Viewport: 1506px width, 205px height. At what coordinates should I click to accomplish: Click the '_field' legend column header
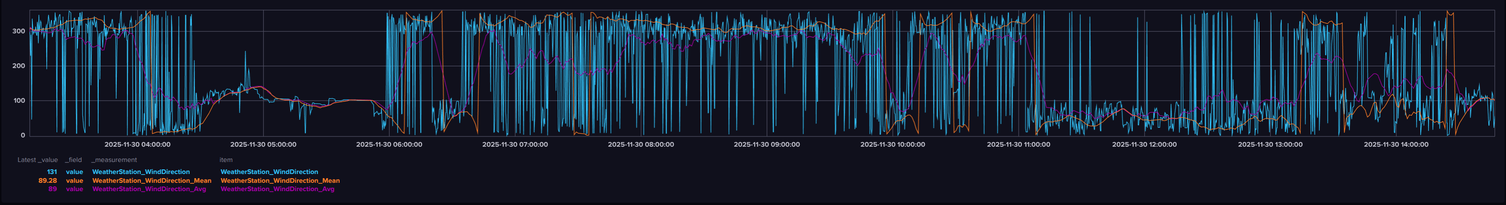coord(73,160)
